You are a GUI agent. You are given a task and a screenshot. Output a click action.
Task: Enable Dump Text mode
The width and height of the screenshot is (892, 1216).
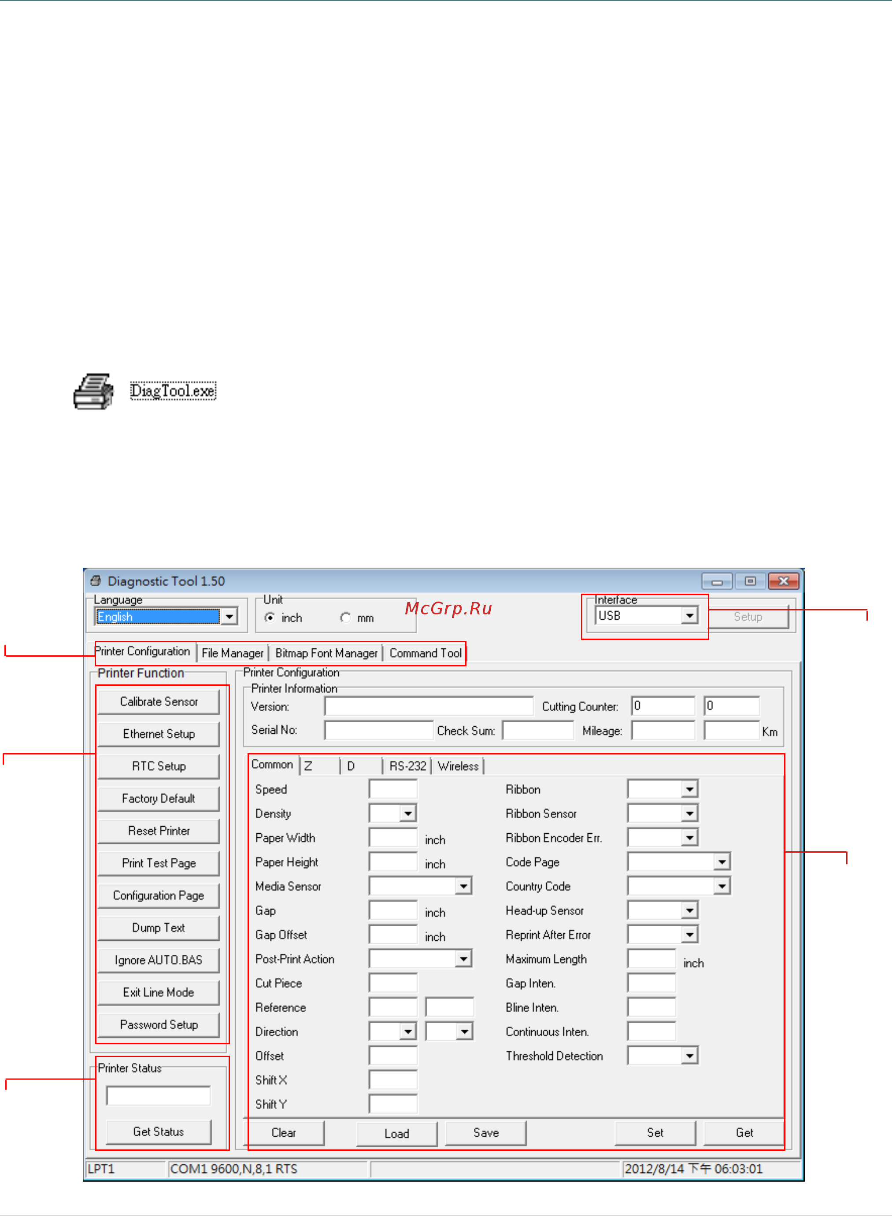click(x=159, y=928)
